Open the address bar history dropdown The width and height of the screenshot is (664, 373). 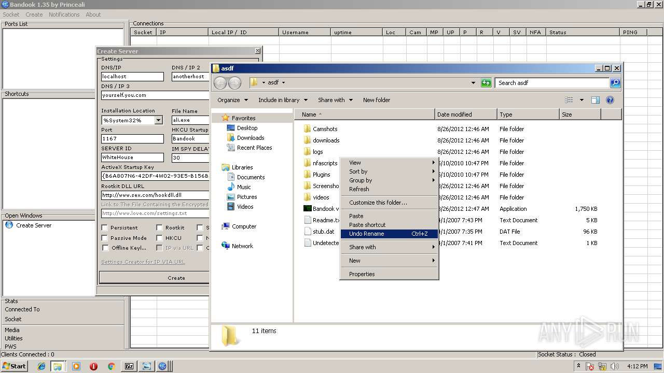473,83
